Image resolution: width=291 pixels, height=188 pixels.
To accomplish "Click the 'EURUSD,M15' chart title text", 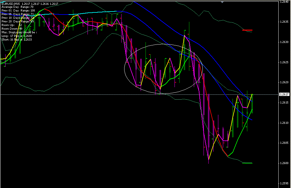I will (11, 4).
